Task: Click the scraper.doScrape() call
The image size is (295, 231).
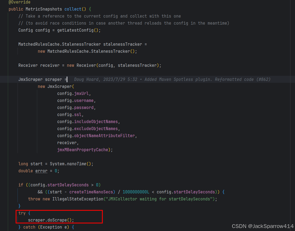Action: click(x=50, y=220)
